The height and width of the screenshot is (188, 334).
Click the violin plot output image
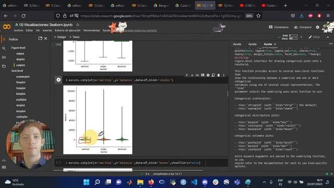[98, 120]
